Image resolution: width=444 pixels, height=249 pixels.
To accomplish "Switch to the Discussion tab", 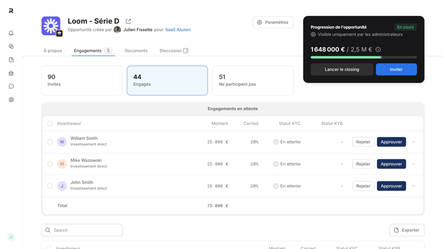I will [x=174, y=51].
